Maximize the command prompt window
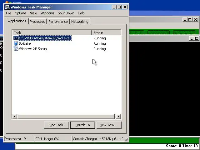Screen dimensions: 200x150 point(197,38)
